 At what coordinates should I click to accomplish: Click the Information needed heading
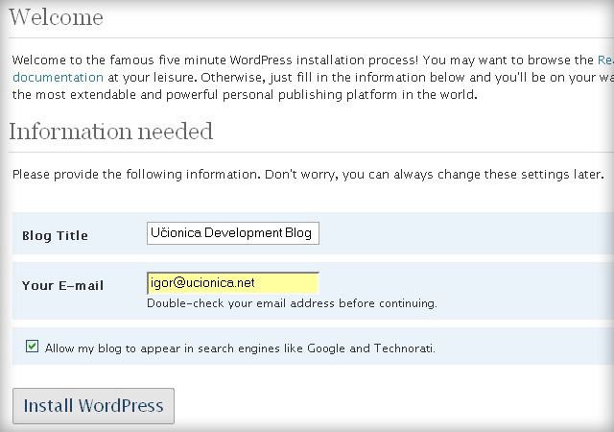pos(110,132)
